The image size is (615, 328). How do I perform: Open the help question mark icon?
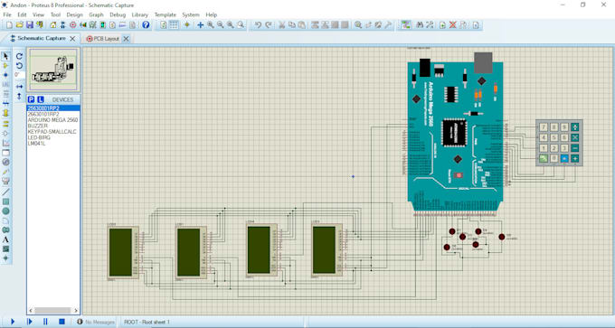(146, 25)
